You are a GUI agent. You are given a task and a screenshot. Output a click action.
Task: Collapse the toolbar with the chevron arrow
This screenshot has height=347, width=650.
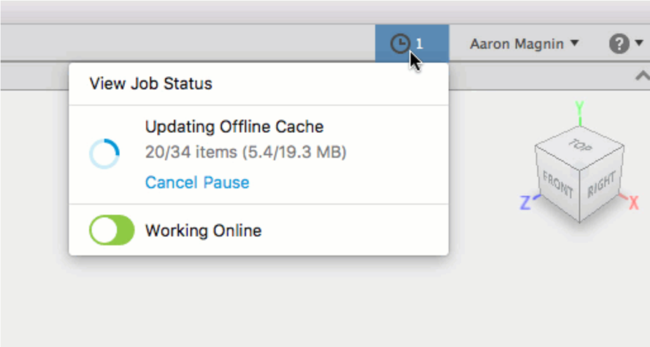pyautogui.click(x=641, y=76)
